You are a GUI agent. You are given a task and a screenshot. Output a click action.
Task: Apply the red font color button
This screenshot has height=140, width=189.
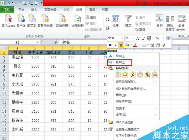(135, 45)
